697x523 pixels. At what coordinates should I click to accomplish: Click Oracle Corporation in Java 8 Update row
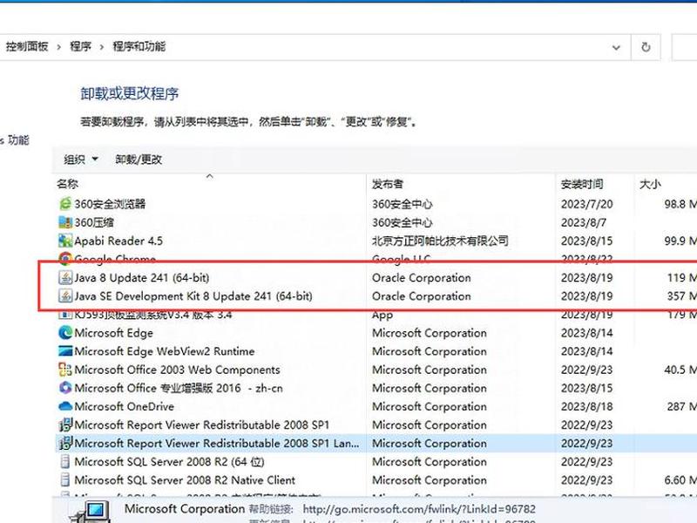click(x=422, y=277)
